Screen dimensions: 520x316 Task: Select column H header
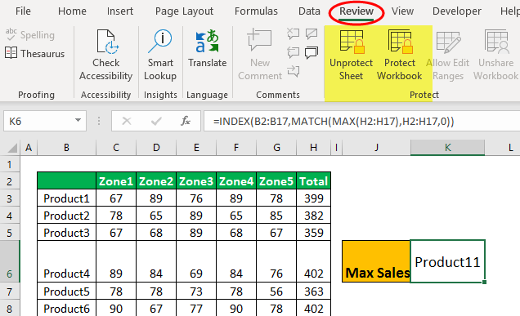pyautogui.click(x=313, y=148)
